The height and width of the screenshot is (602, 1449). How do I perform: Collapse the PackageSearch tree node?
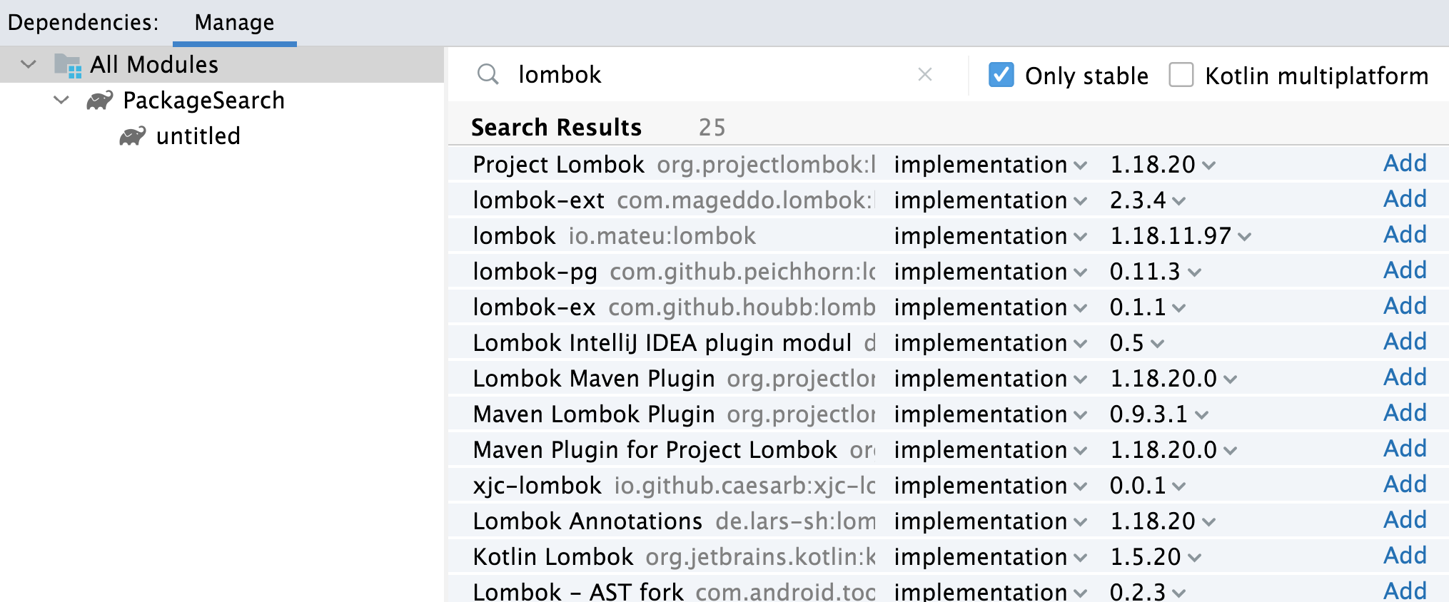coord(62,100)
